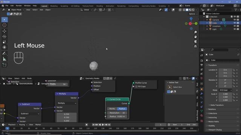
Task: Expand the Viewport Display panel
Action: click(215, 130)
